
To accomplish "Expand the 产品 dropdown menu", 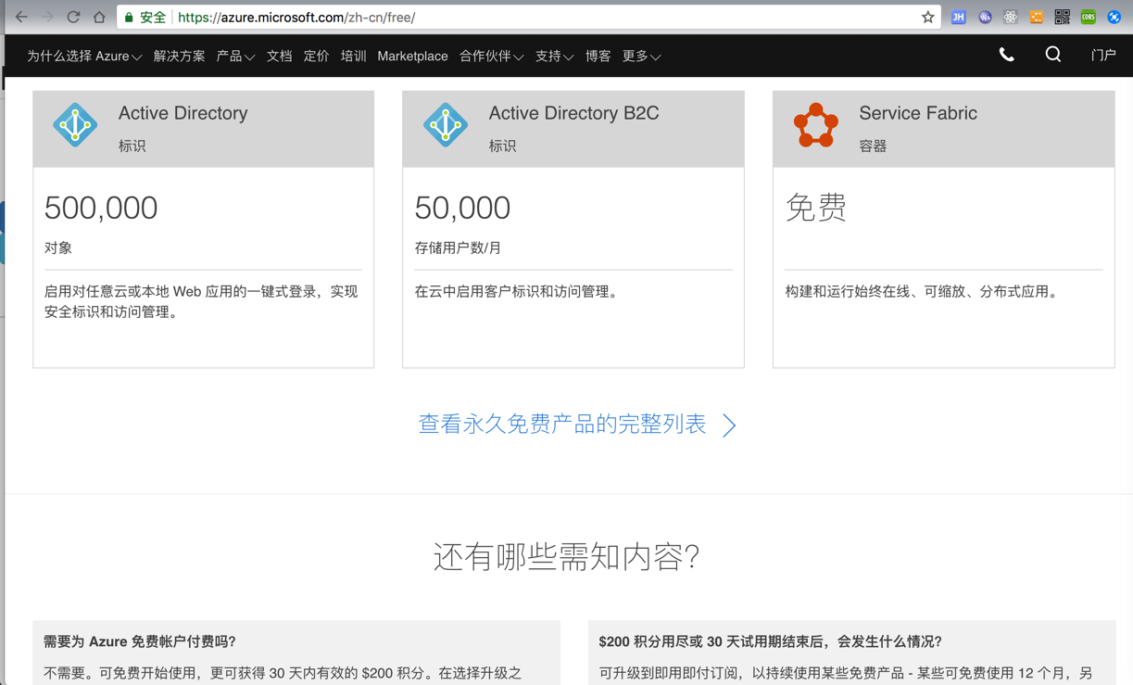I will coord(235,57).
